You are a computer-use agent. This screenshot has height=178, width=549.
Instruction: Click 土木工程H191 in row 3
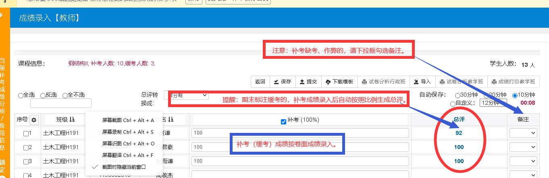click(61, 161)
